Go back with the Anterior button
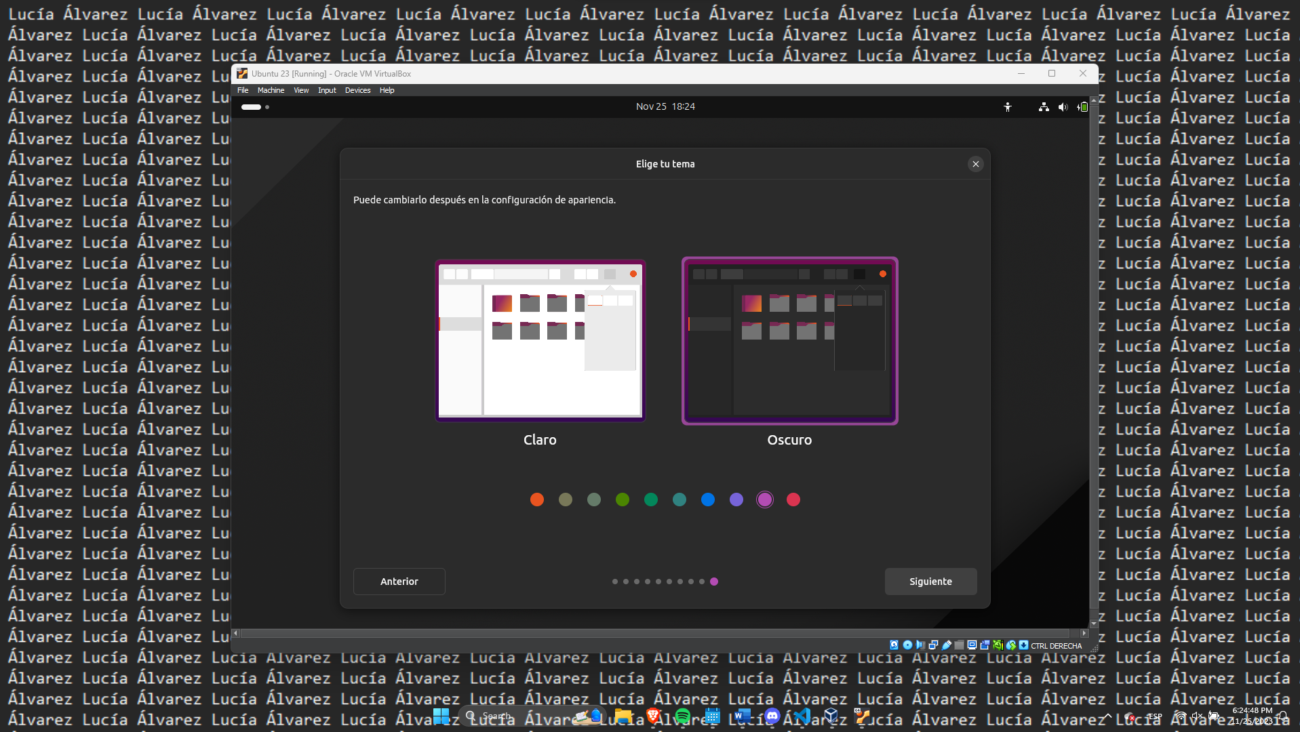The height and width of the screenshot is (732, 1300). (x=399, y=582)
